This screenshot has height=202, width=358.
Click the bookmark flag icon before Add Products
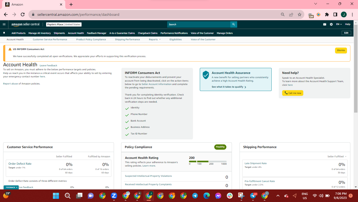pyautogui.click(x=4, y=33)
